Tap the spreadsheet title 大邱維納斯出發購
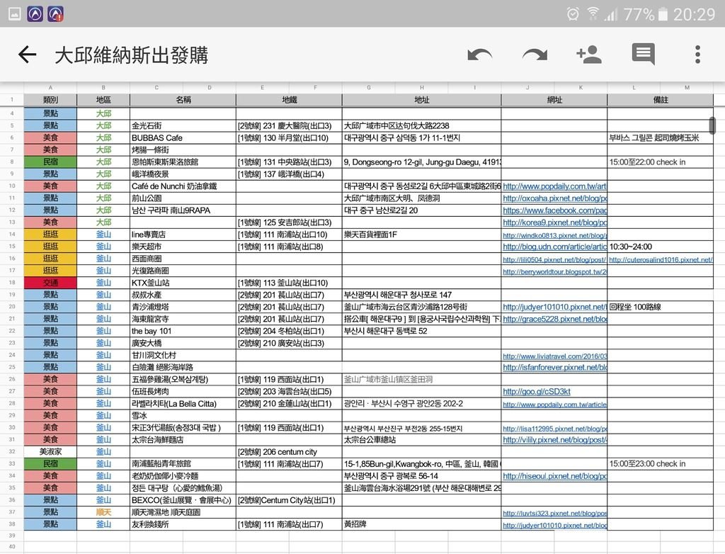This screenshot has height=554, width=725. click(131, 55)
